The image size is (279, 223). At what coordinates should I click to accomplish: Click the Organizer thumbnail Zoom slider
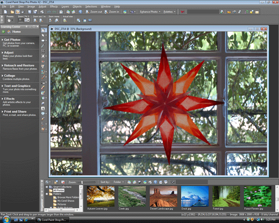[82, 182]
